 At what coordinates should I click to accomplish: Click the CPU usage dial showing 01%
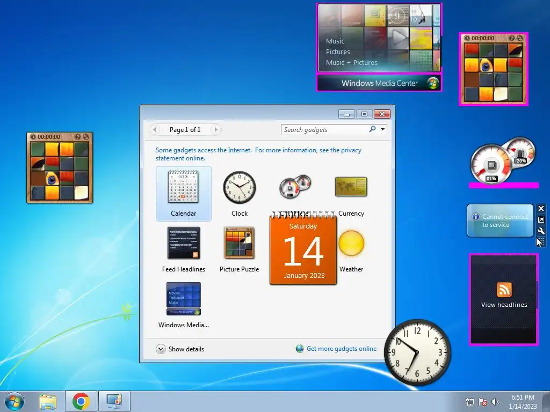[x=491, y=164]
